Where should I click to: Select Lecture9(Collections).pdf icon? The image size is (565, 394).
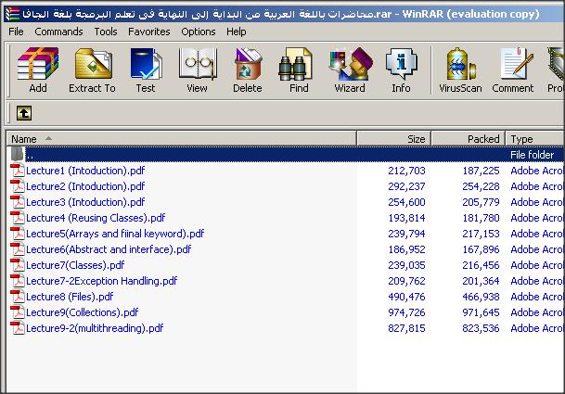(x=18, y=312)
